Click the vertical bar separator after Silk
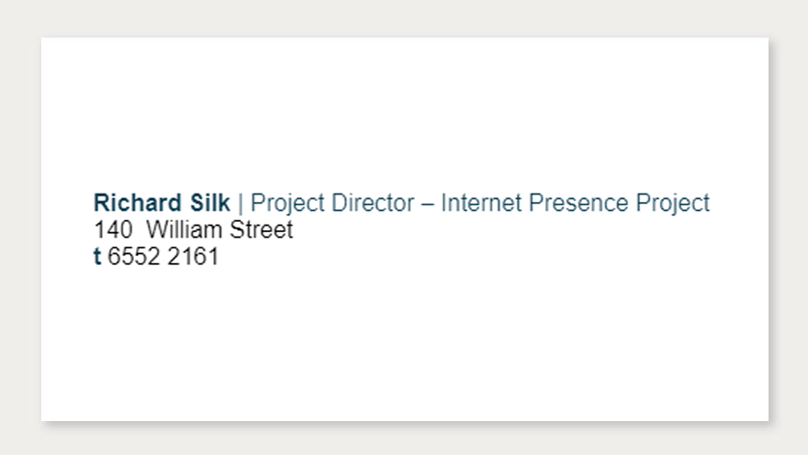 (x=241, y=204)
